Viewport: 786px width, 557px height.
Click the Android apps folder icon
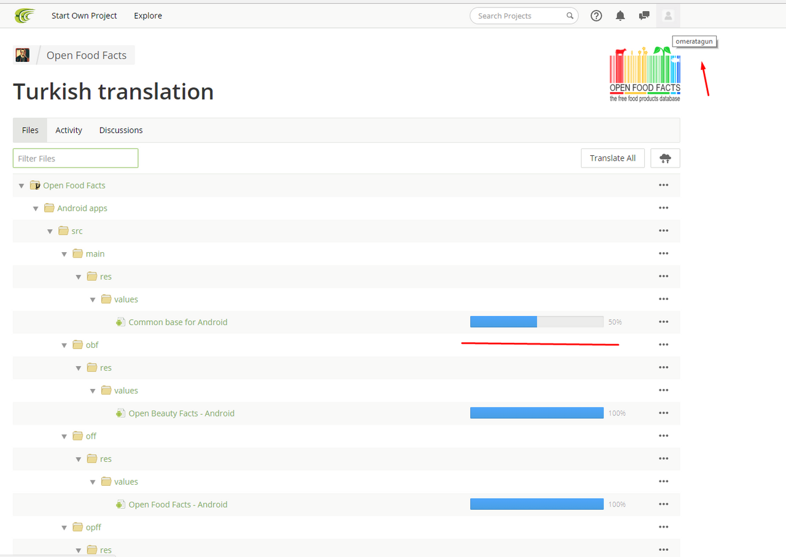coord(49,208)
